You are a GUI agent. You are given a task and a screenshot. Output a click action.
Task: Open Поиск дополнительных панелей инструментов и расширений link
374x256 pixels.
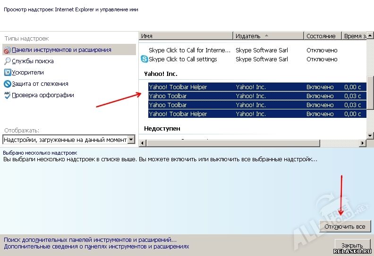tap(90, 240)
